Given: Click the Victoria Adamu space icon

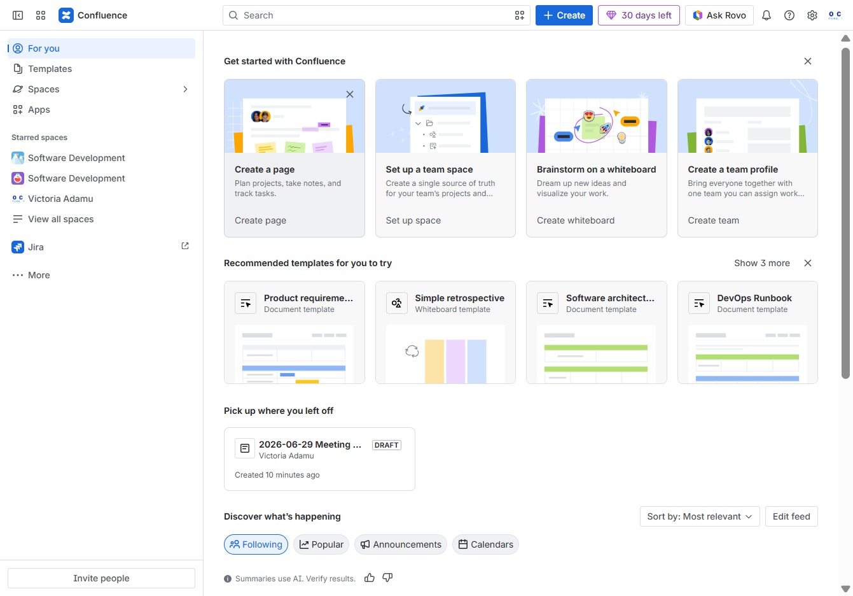Looking at the screenshot, I should pyautogui.click(x=18, y=199).
